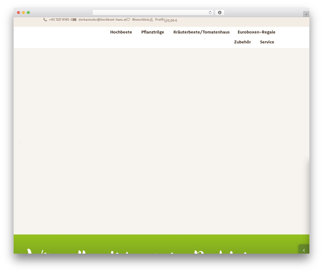The height and width of the screenshot is (273, 323).
Task: Click the phone icon before +43 7227 8185-0
Action: tap(45, 20)
